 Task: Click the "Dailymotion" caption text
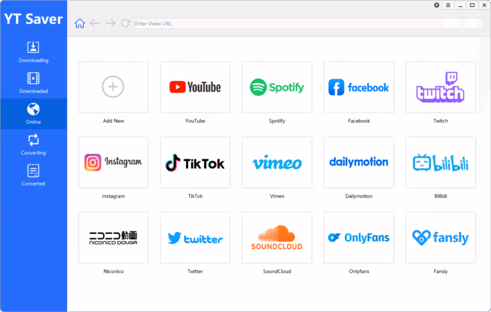(x=359, y=196)
